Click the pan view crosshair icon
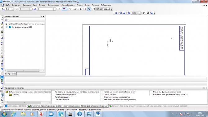This screenshot has width=208, height=117. [143, 13]
